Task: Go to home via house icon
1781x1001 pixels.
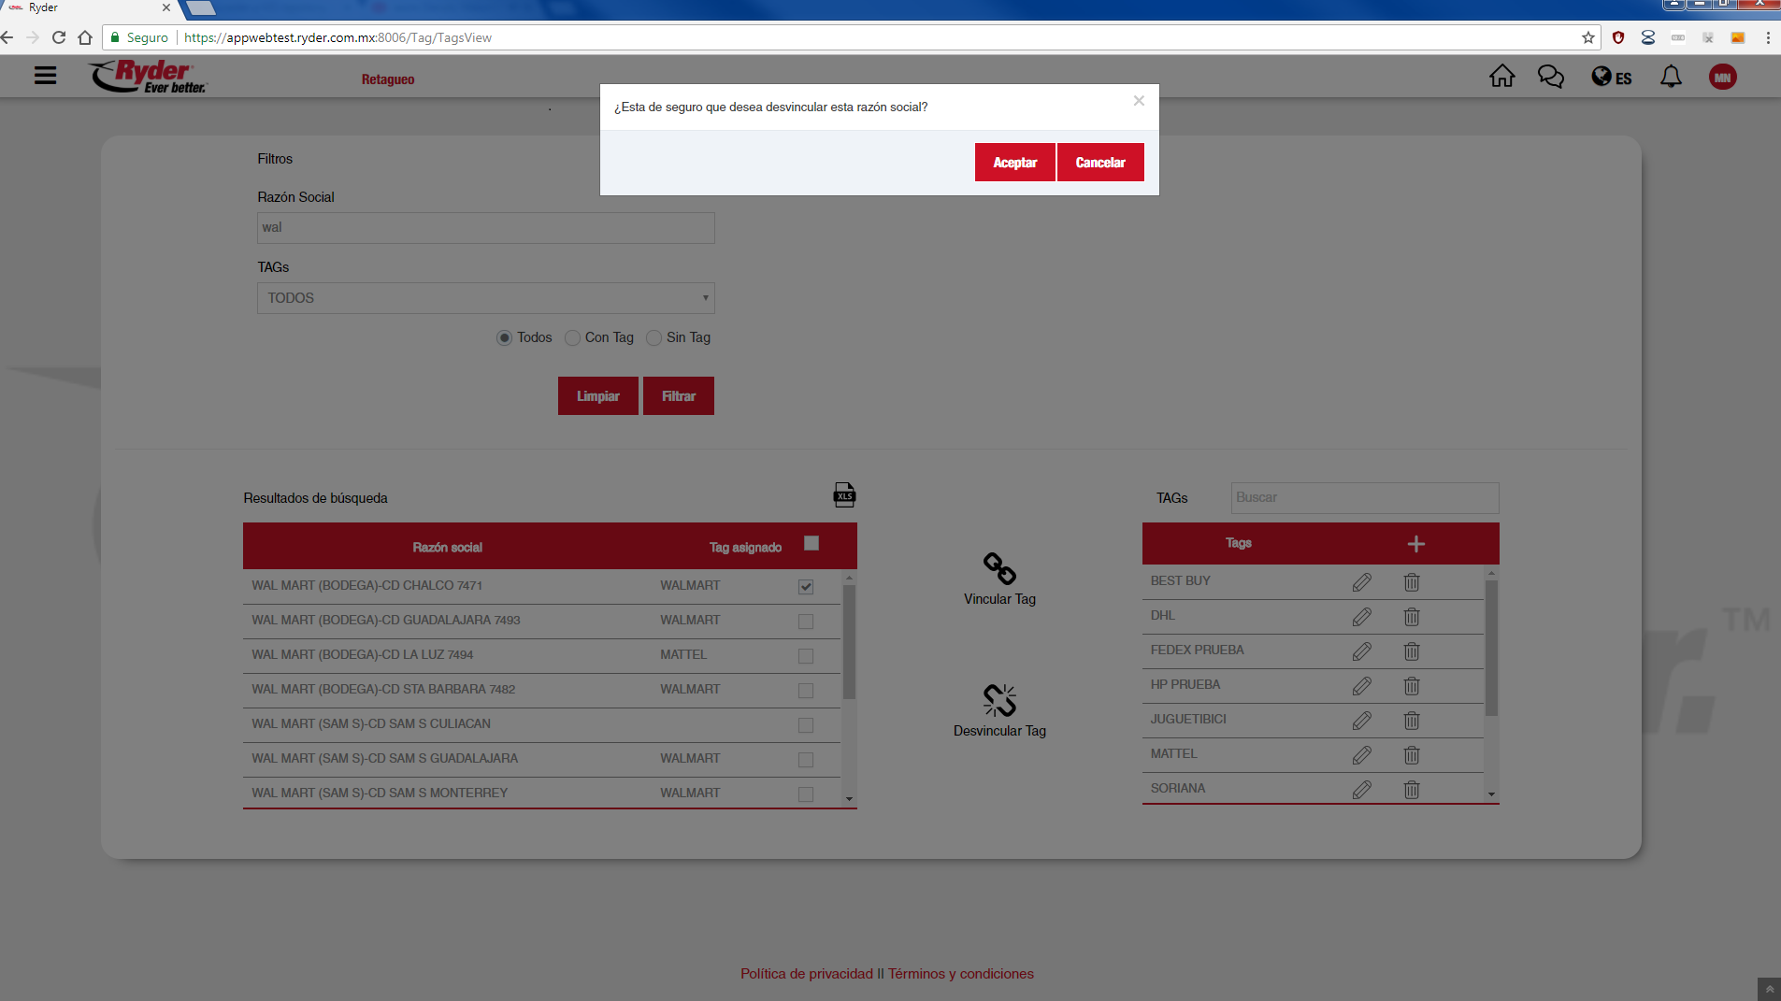Action: [1501, 77]
